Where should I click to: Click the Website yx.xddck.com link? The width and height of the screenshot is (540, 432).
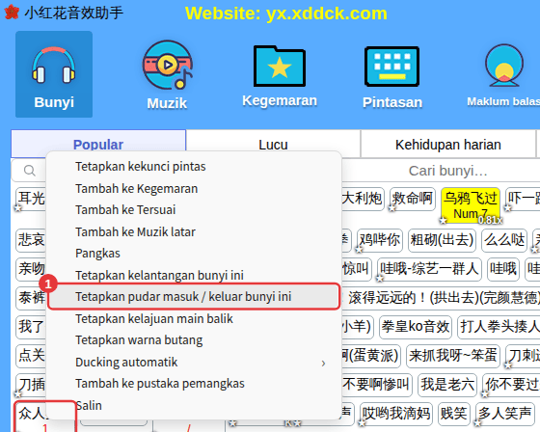(286, 13)
